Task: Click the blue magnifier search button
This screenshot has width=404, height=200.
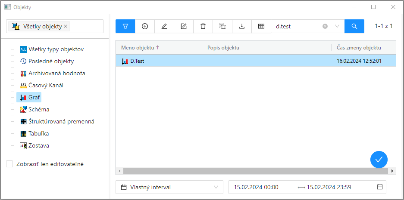Action: [354, 26]
